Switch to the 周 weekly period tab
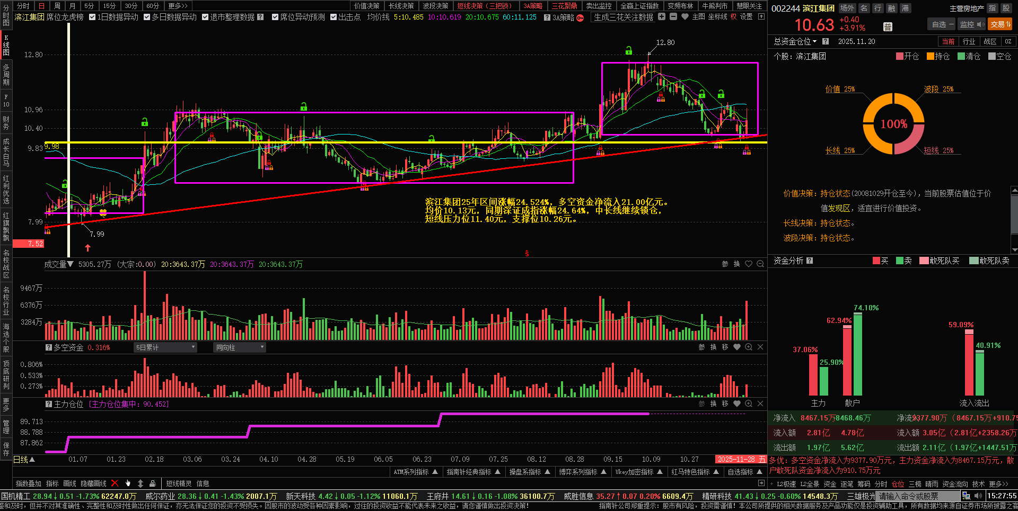1018x511 pixels. coord(57,6)
